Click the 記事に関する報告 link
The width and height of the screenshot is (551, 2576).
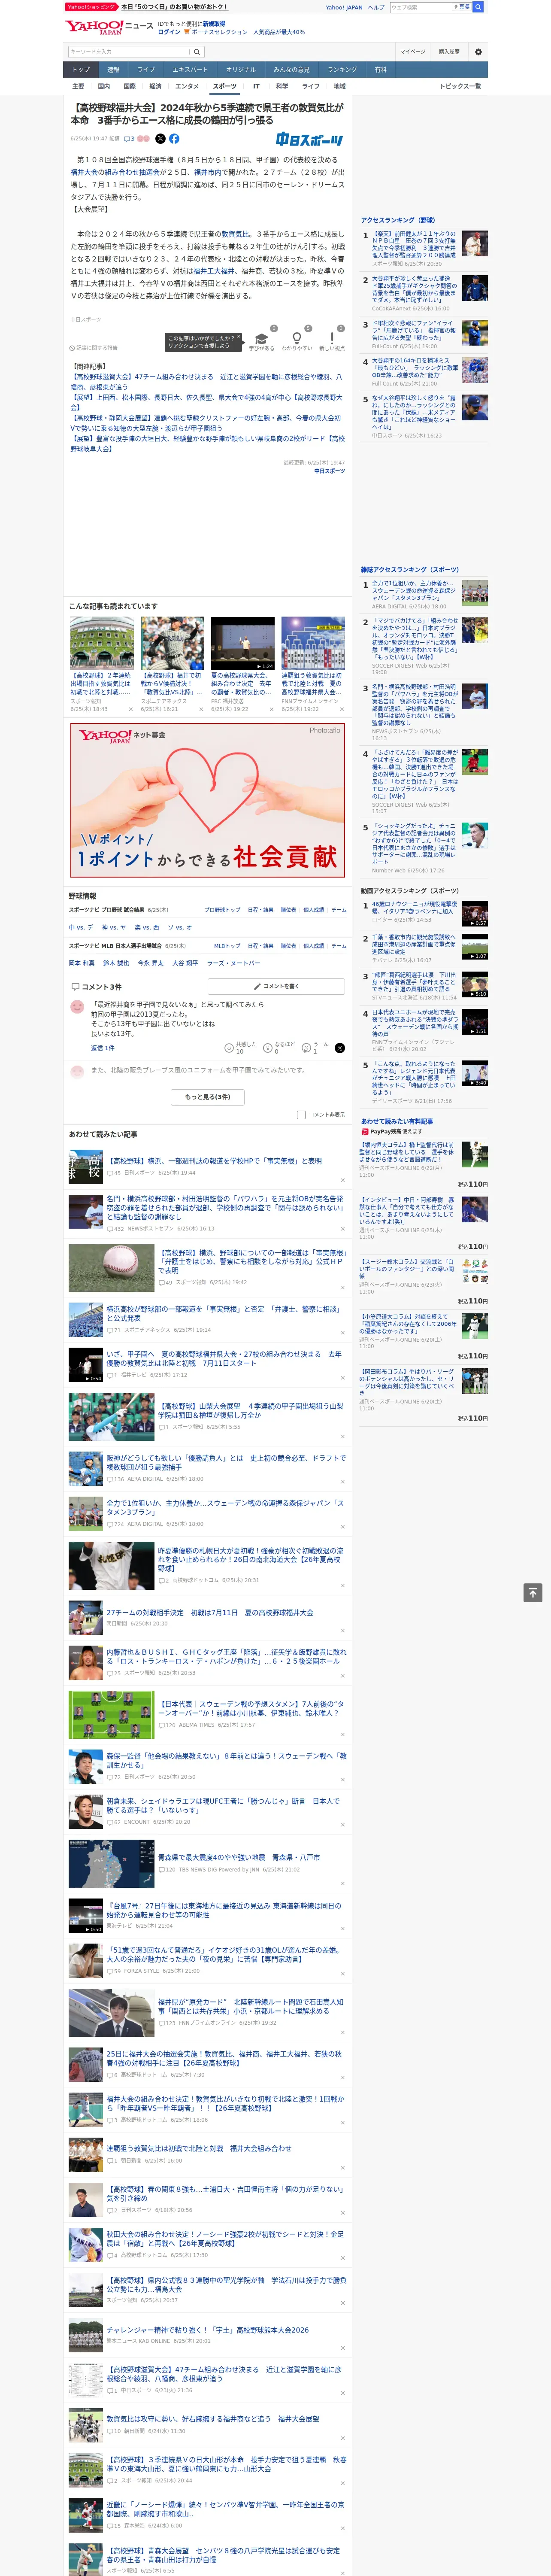point(94,348)
